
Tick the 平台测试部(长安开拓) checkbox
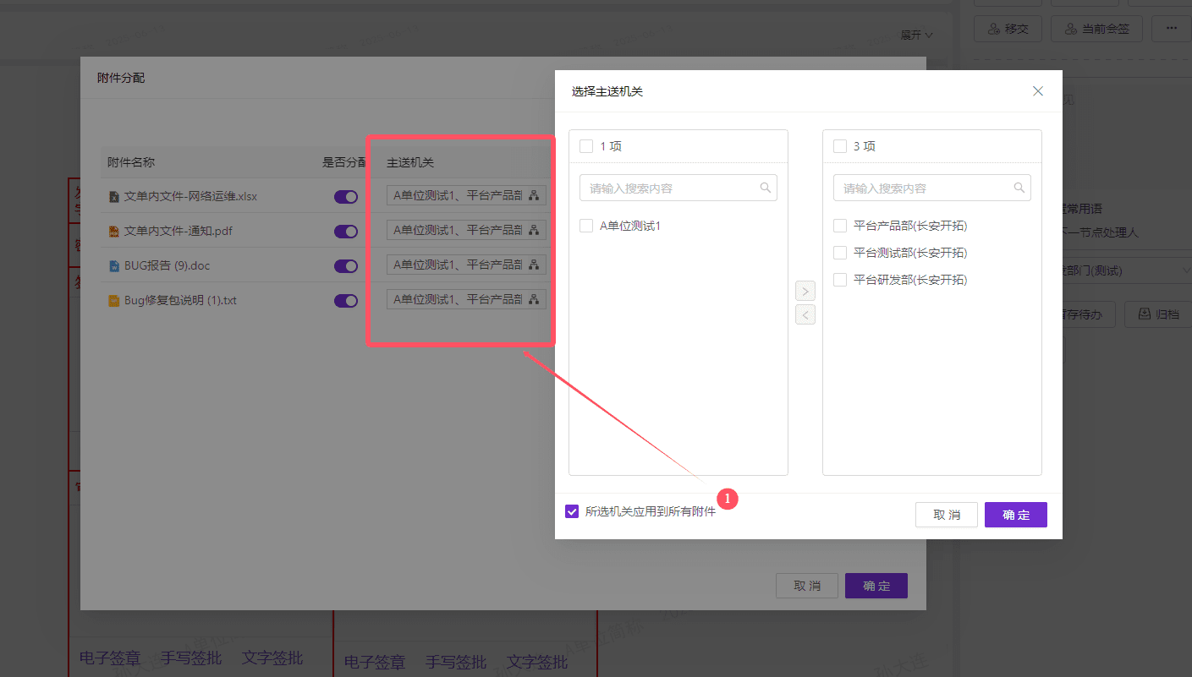[x=840, y=253]
